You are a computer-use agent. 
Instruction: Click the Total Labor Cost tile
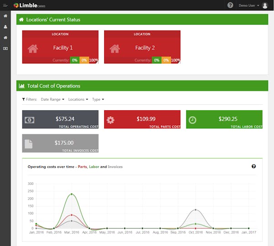pos(224,119)
